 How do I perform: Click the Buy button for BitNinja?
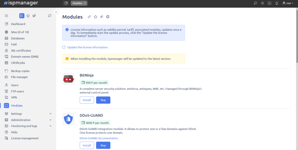coord(103,100)
